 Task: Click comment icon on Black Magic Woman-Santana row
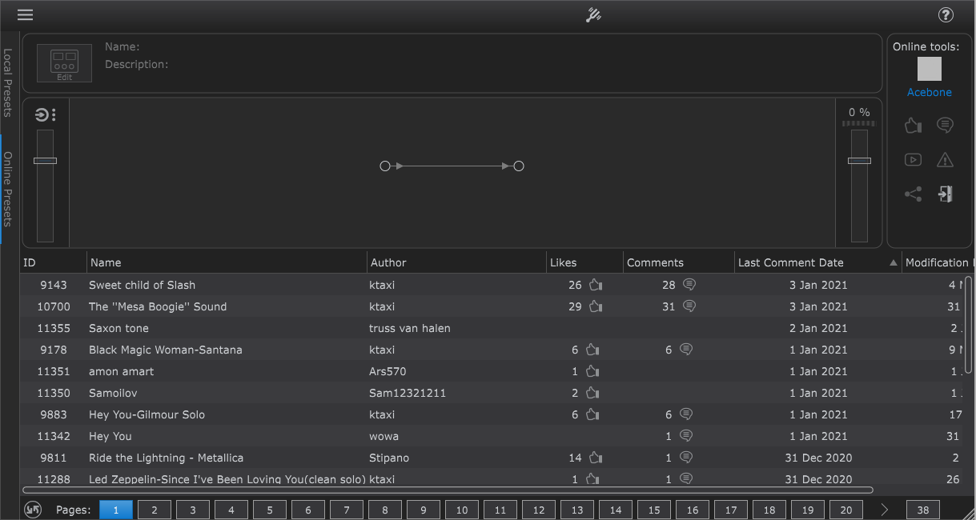[685, 350]
